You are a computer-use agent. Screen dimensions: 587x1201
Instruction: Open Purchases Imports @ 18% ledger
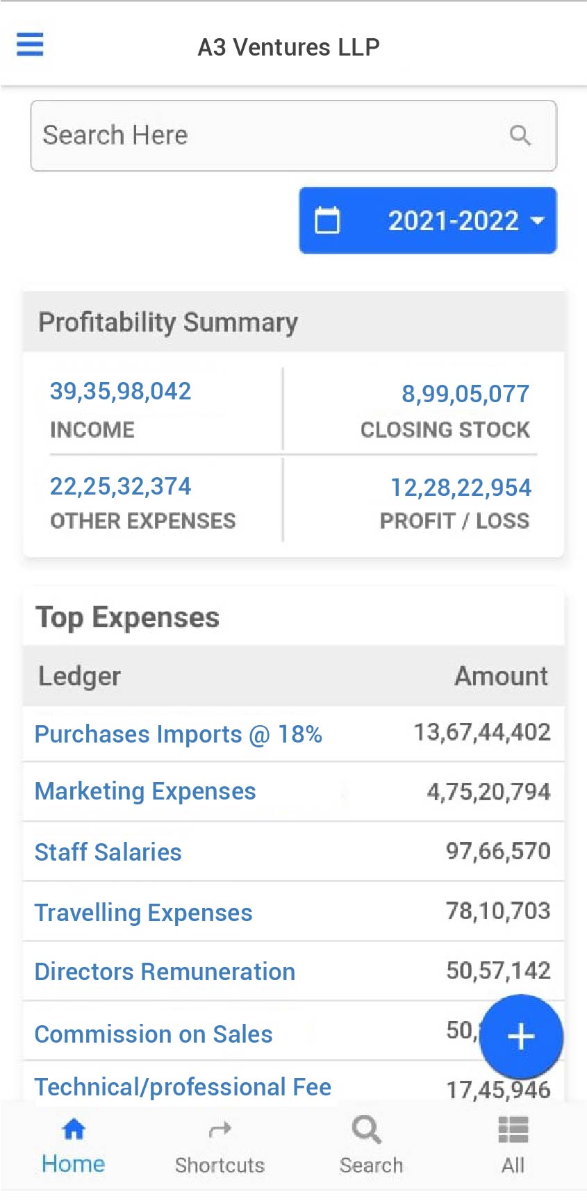pyautogui.click(x=179, y=734)
